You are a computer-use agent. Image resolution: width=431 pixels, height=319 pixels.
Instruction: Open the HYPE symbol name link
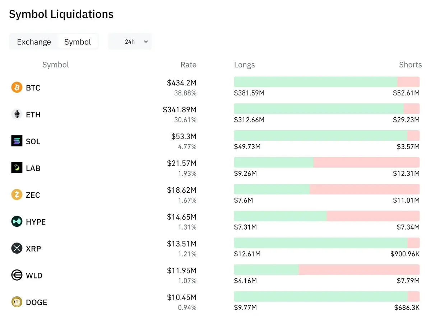click(36, 222)
